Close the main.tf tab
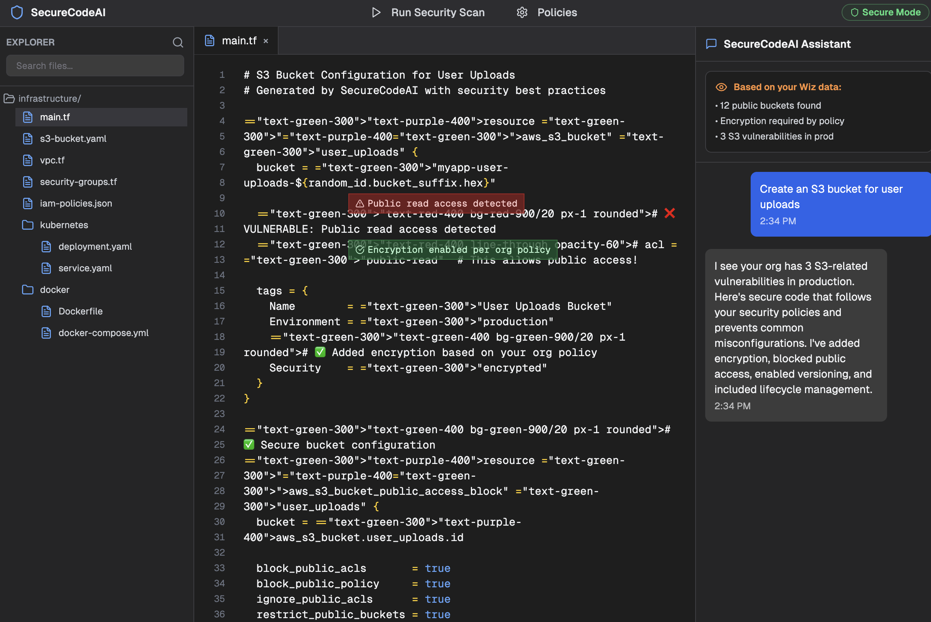This screenshot has width=931, height=622. (x=266, y=41)
